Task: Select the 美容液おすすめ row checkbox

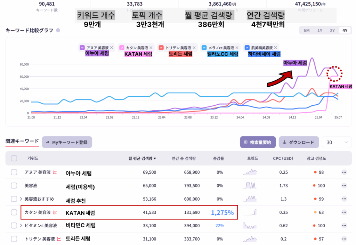Action: [x=14, y=199]
